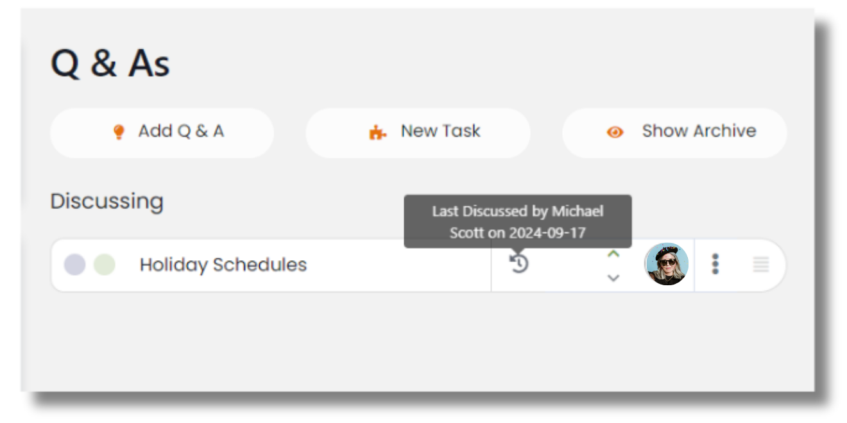This screenshot has height=423, width=847.
Task: Click the Q & As page title
Action: pyautogui.click(x=110, y=64)
